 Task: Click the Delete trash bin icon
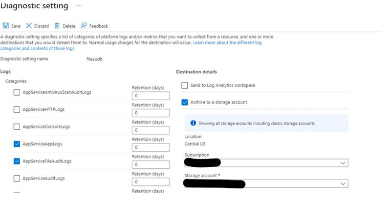point(57,26)
